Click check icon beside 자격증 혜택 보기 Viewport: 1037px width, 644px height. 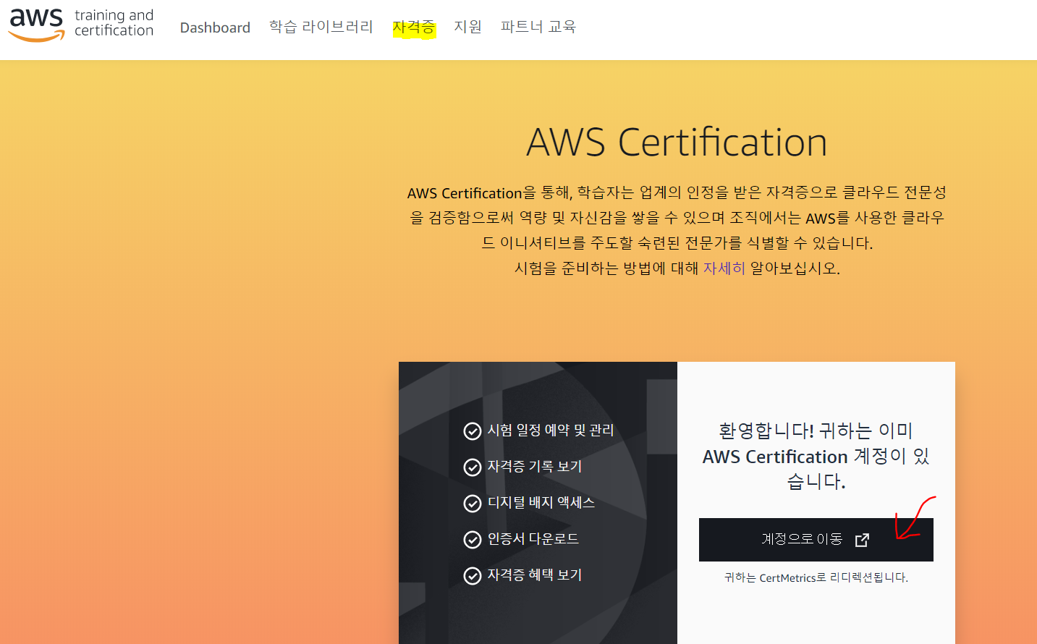click(x=473, y=576)
